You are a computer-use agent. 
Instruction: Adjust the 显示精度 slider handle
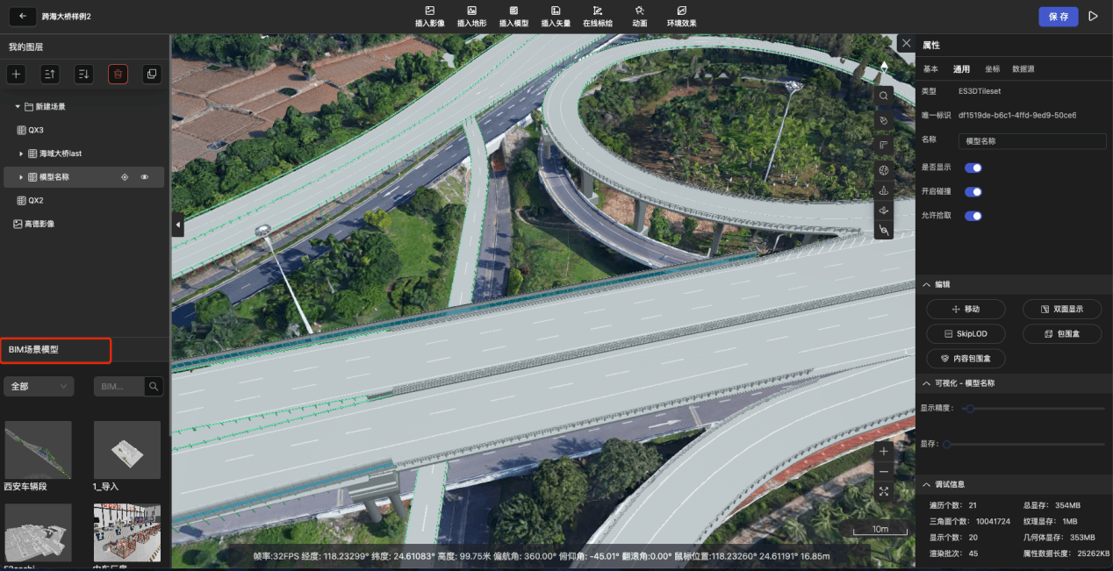[x=968, y=409]
